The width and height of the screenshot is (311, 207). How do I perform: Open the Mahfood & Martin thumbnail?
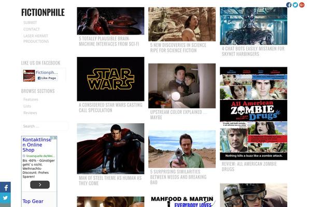coord(182,202)
